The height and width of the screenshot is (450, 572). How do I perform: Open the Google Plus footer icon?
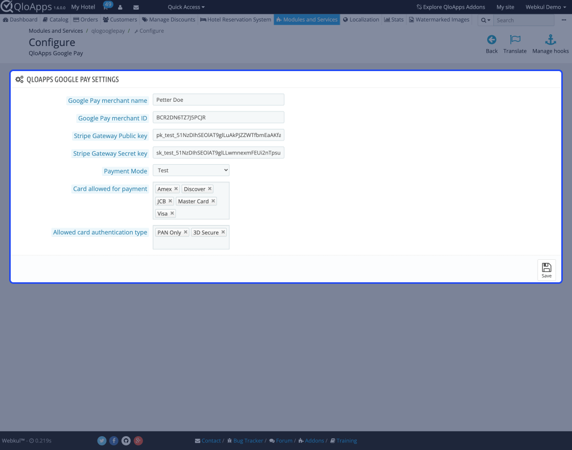click(x=138, y=440)
